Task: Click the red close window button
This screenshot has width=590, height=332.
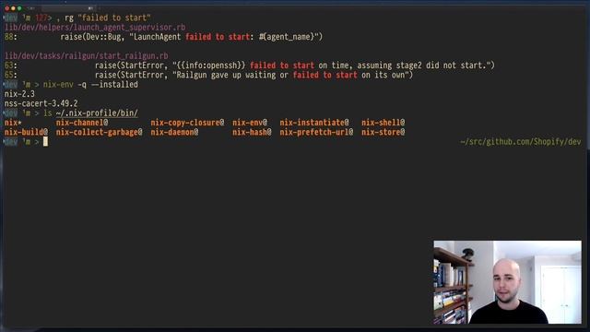Action: coord(6,8)
